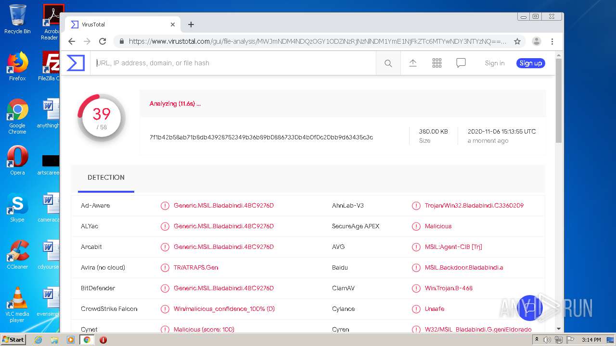Click the upload file icon

pyautogui.click(x=413, y=63)
